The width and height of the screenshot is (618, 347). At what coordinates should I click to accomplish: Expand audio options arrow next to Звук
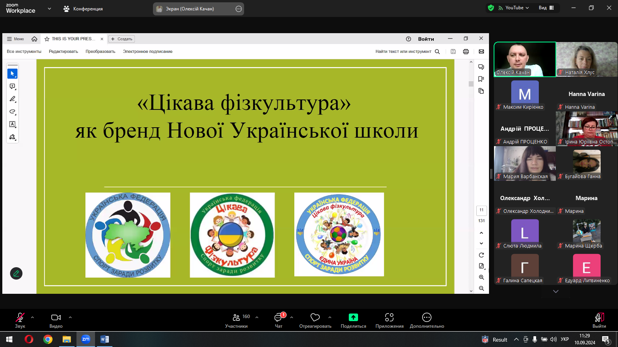click(x=32, y=317)
